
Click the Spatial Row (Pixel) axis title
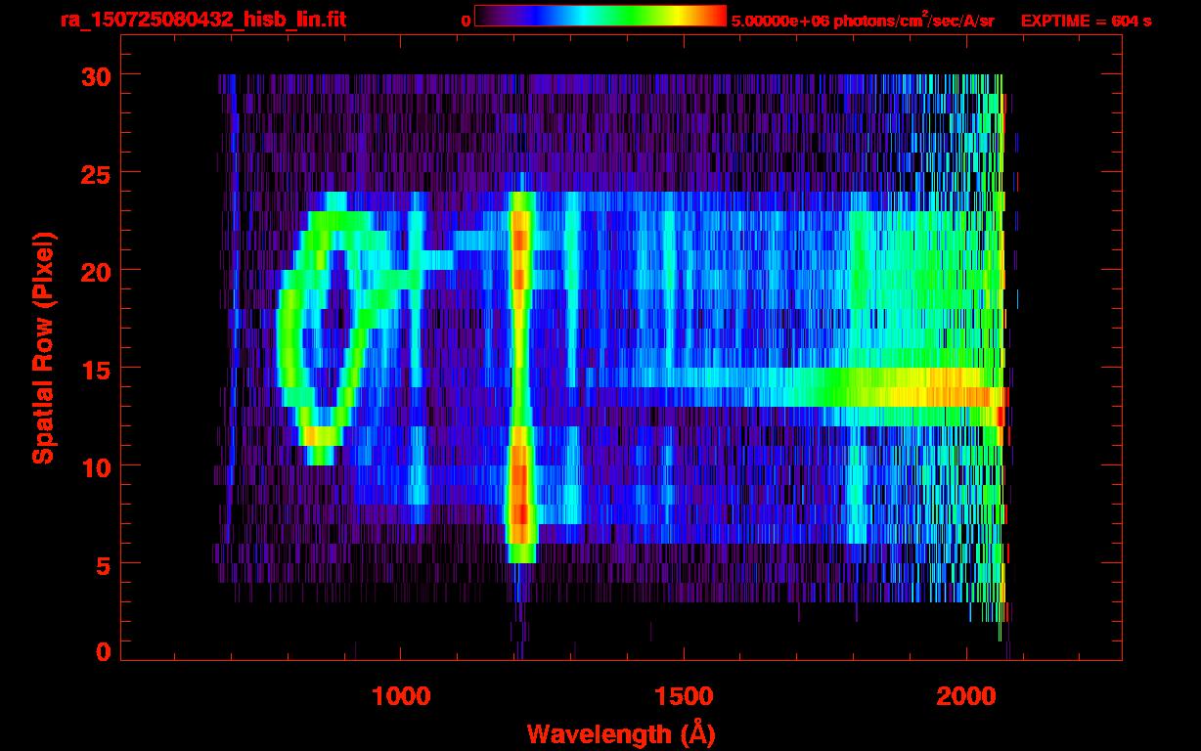coord(43,347)
